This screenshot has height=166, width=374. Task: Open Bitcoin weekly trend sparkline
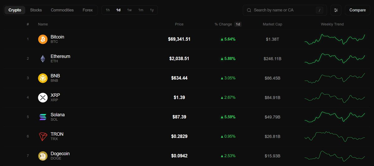tap(335, 39)
